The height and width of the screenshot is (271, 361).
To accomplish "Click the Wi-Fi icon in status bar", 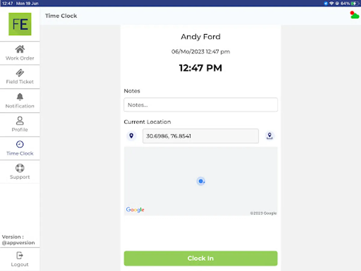I will [332, 3].
